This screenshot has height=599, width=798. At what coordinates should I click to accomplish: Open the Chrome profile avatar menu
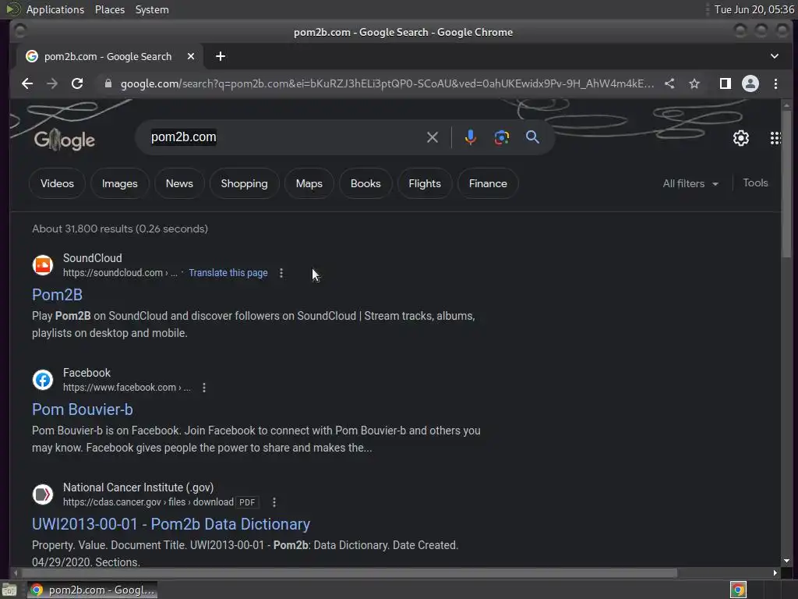(750, 83)
